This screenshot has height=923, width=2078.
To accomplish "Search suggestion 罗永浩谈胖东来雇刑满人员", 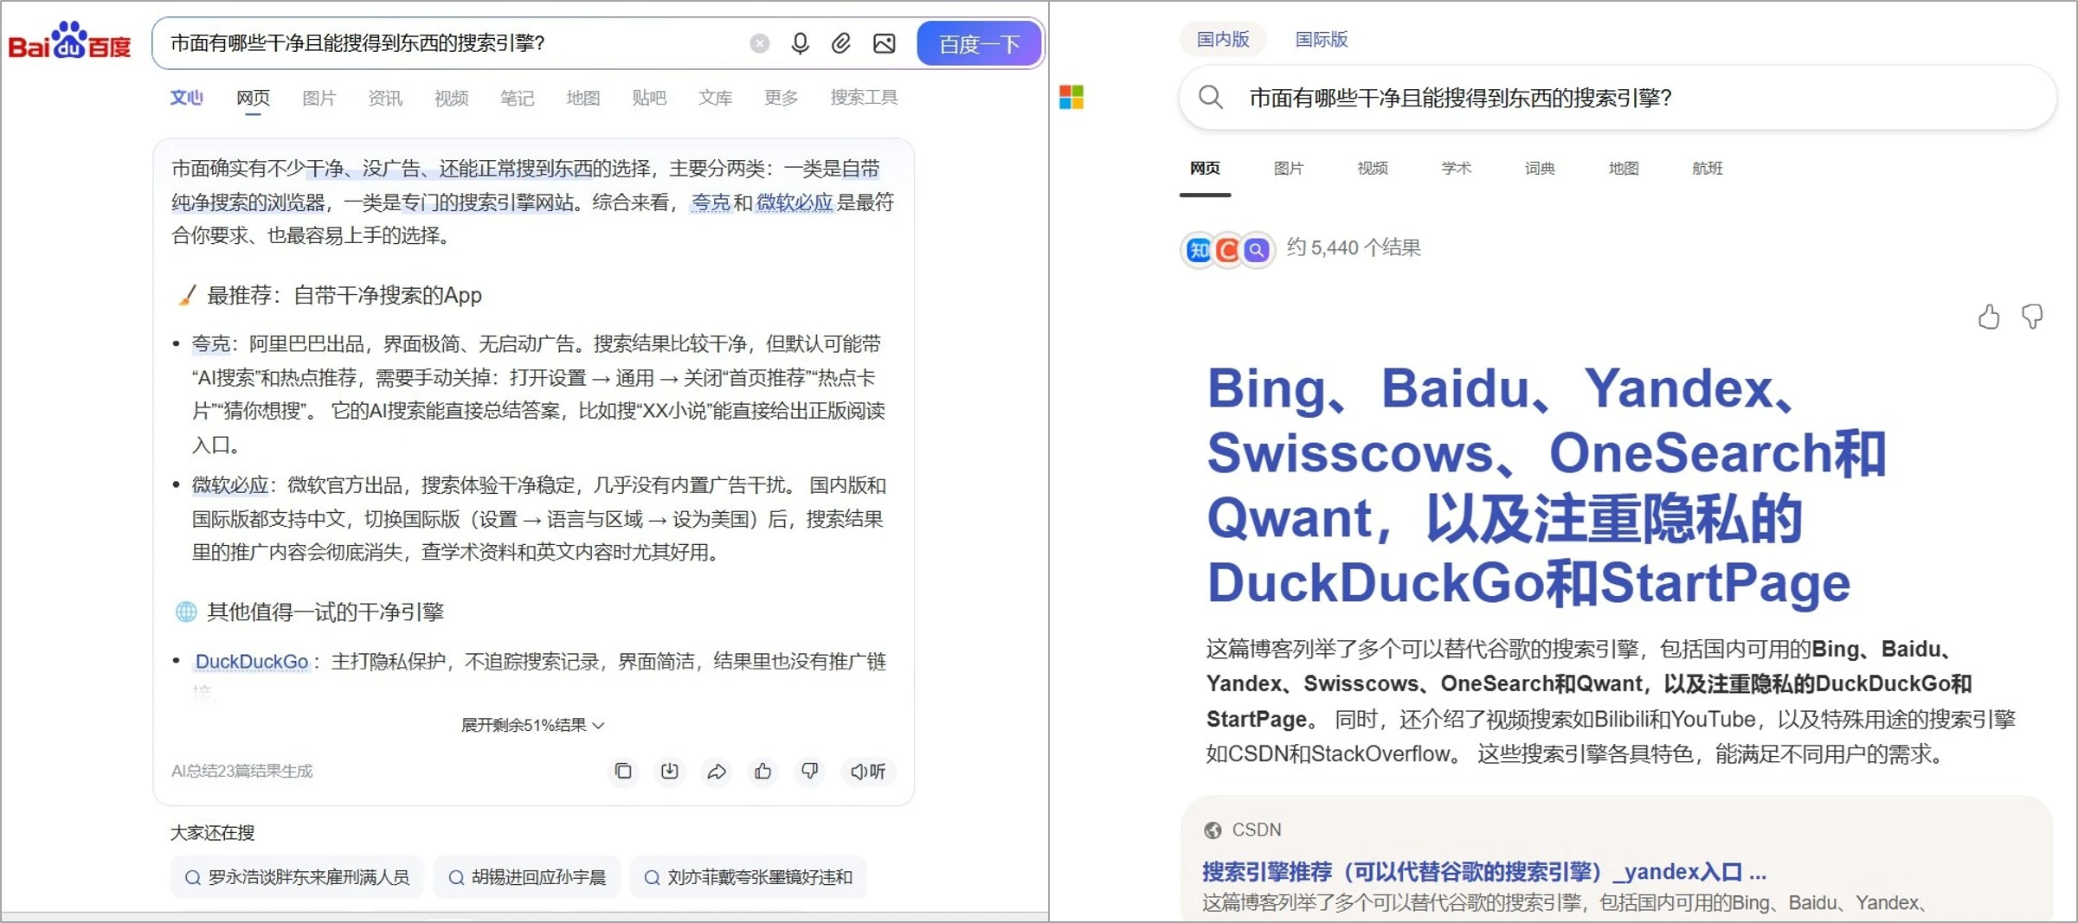I will point(297,877).
